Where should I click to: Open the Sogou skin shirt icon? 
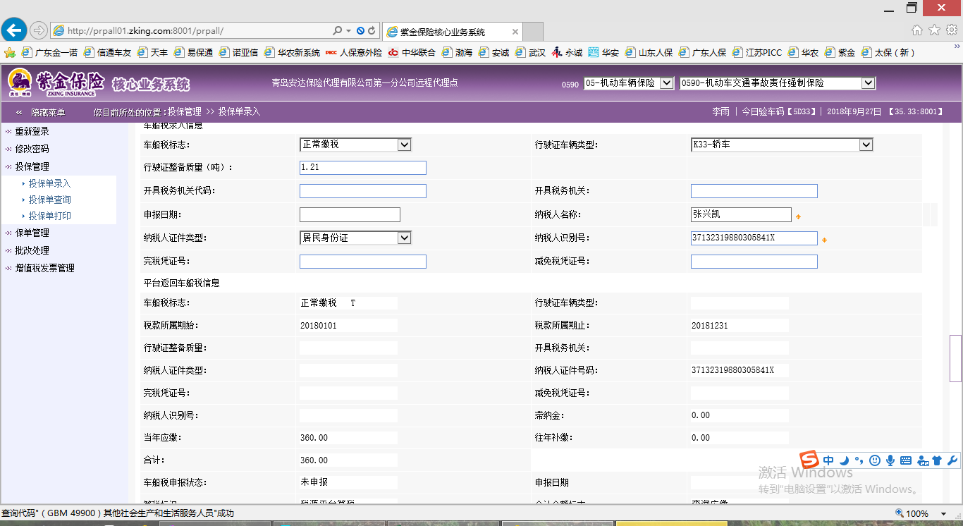[937, 460]
